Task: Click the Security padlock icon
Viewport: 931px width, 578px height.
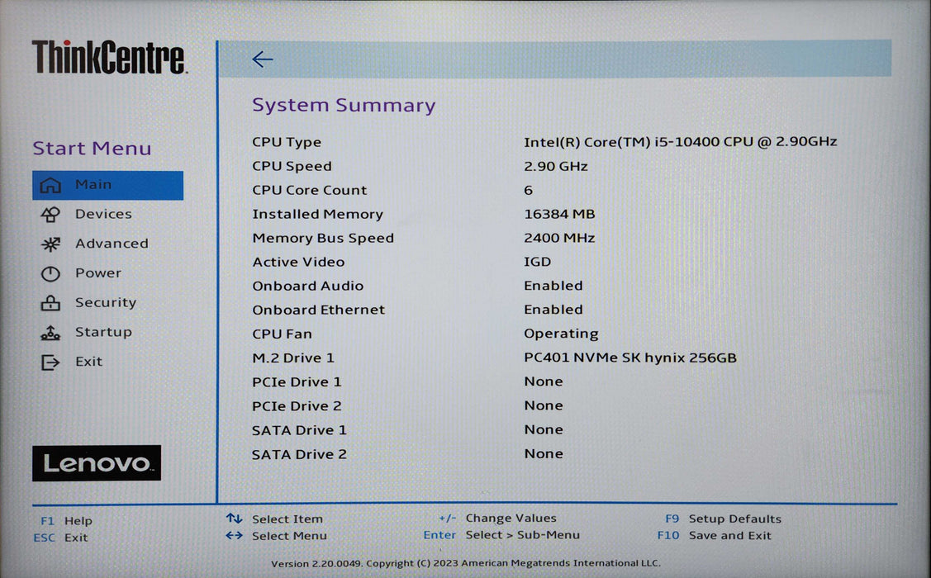Action: pyautogui.click(x=50, y=303)
